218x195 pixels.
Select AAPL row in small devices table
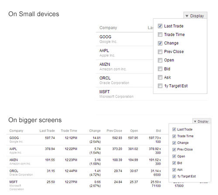tap(125, 53)
